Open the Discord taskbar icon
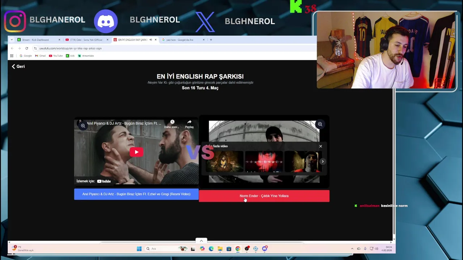Image resolution: width=463 pixels, height=260 pixels. click(x=265, y=248)
